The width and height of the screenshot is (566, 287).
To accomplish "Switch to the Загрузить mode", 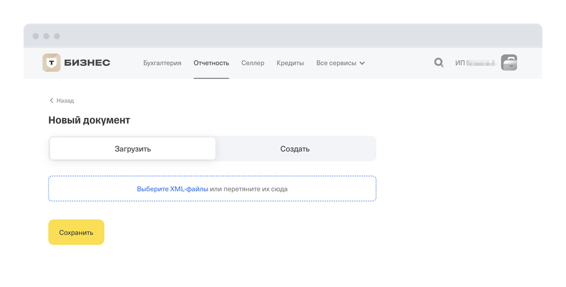I will (132, 149).
